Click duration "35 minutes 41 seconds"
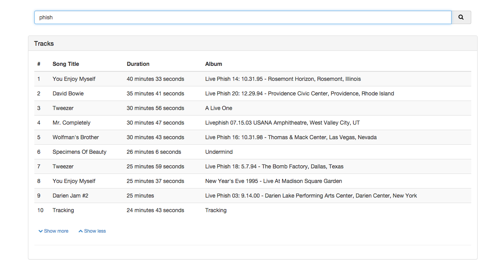 tap(155, 93)
